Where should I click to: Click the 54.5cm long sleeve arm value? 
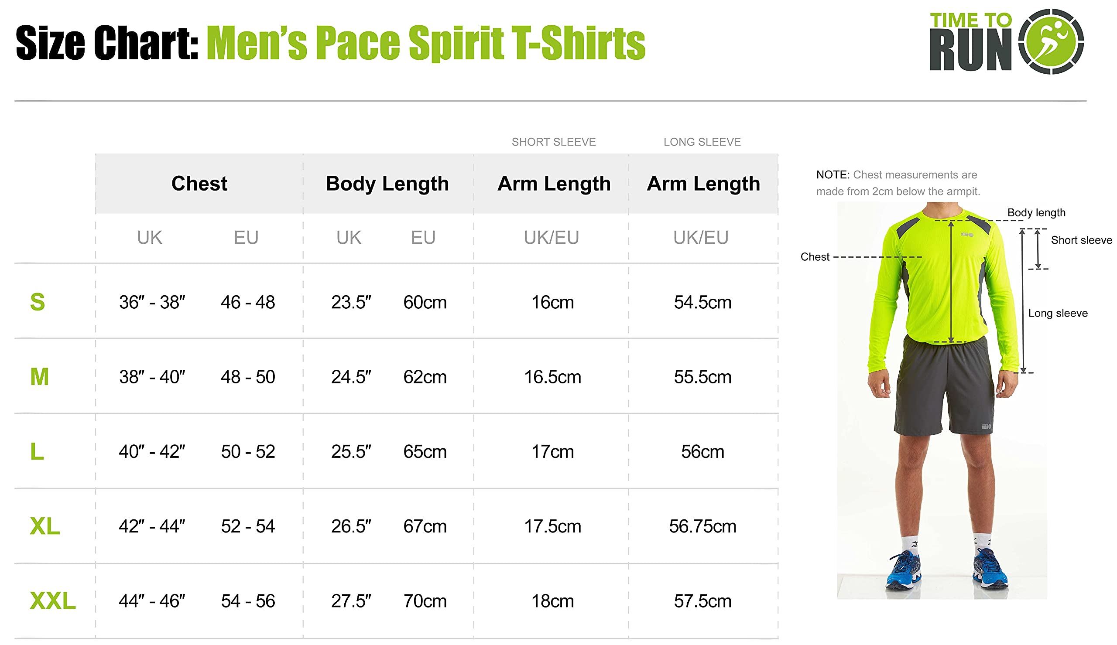[x=702, y=302]
